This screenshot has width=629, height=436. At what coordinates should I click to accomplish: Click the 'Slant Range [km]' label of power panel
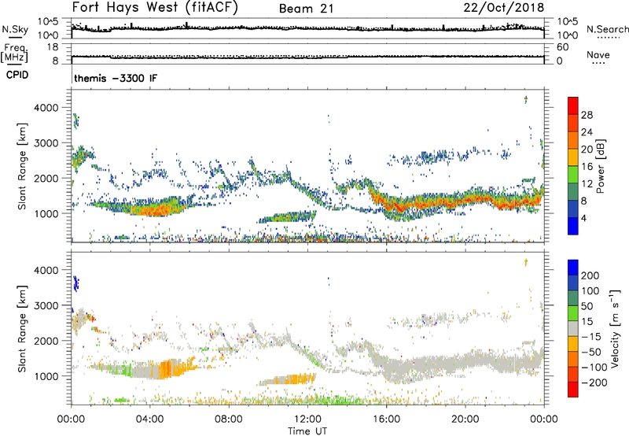coord(22,166)
